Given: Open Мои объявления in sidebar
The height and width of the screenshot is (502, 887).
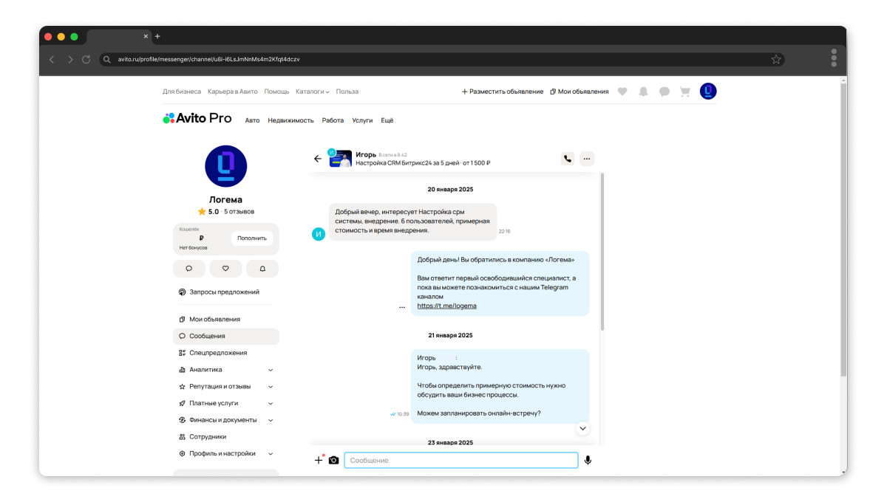Looking at the screenshot, I should pos(214,319).
